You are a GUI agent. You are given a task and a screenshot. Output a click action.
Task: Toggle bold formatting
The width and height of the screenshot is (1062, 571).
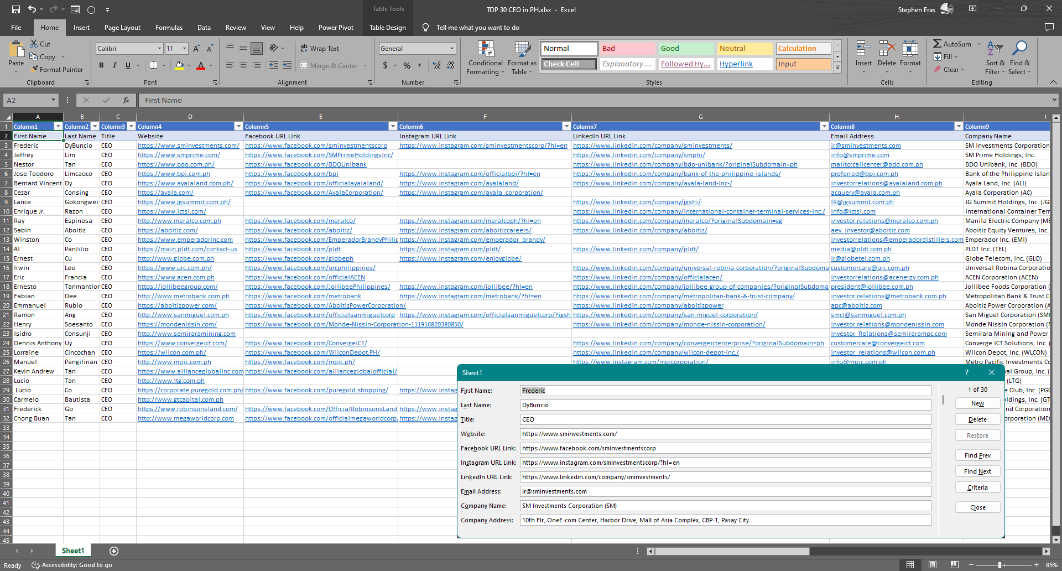101,65
